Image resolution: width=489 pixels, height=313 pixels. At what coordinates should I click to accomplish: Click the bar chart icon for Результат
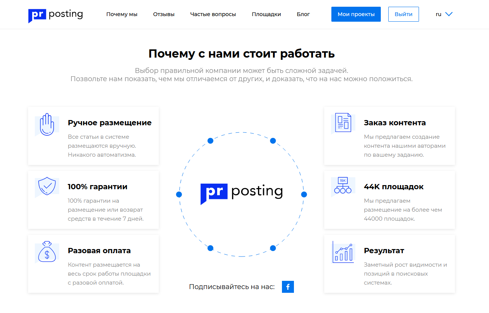[x=343, y=252]
